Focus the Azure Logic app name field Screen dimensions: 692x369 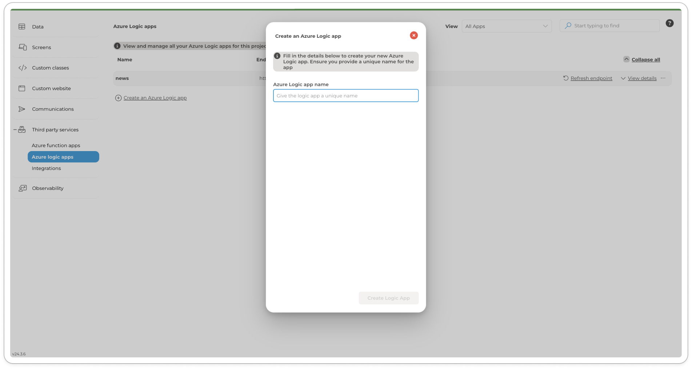(x=345, y=96)
